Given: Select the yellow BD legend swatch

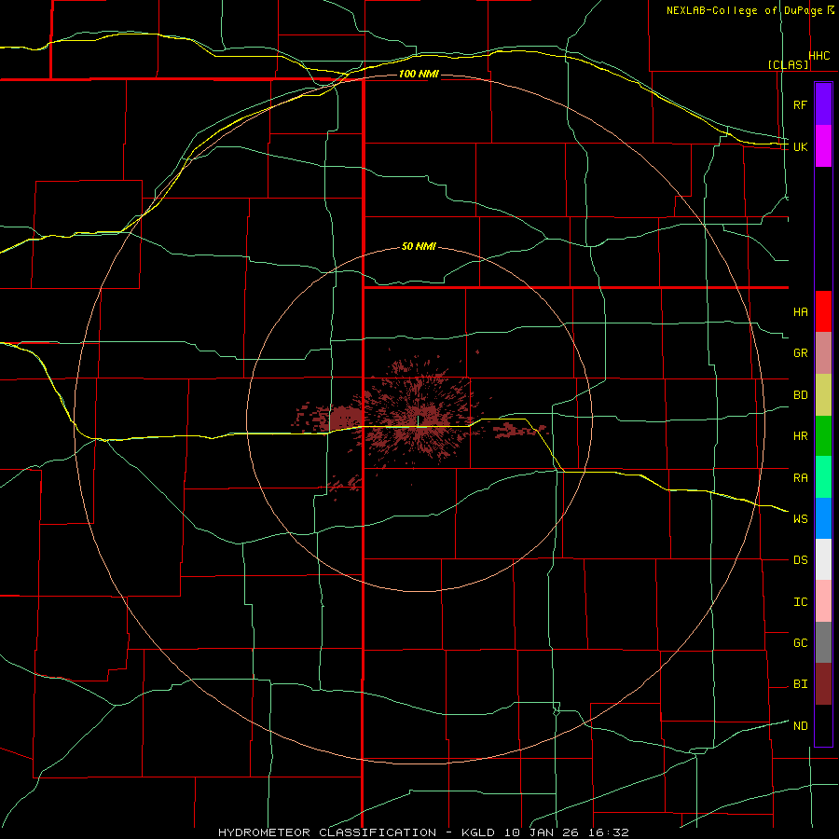Looking at the screenshot, I should tap(823, 395).
